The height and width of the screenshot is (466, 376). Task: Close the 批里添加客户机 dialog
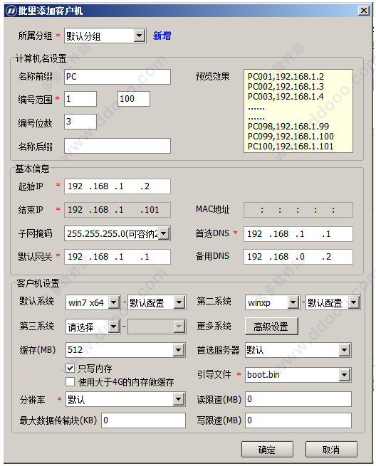tap(364, 11)
